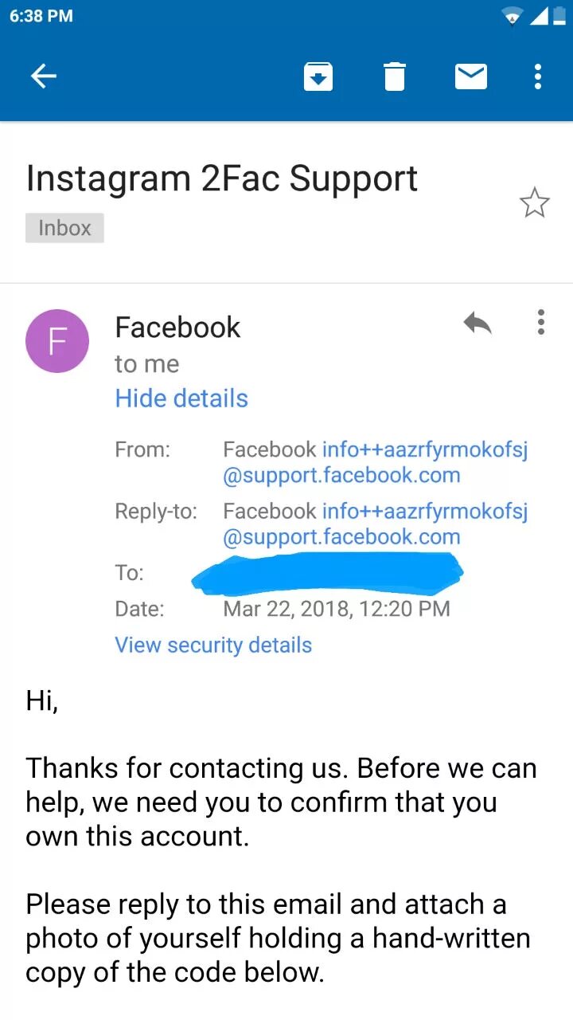Tap the back arrow icon
The height and width of the screenshot is (1020, 573).
[x=44, y=76]
